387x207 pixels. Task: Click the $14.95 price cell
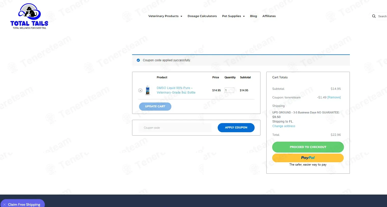[216, 90]
